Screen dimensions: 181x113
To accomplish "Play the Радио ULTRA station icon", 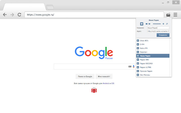I will (138, 67).
